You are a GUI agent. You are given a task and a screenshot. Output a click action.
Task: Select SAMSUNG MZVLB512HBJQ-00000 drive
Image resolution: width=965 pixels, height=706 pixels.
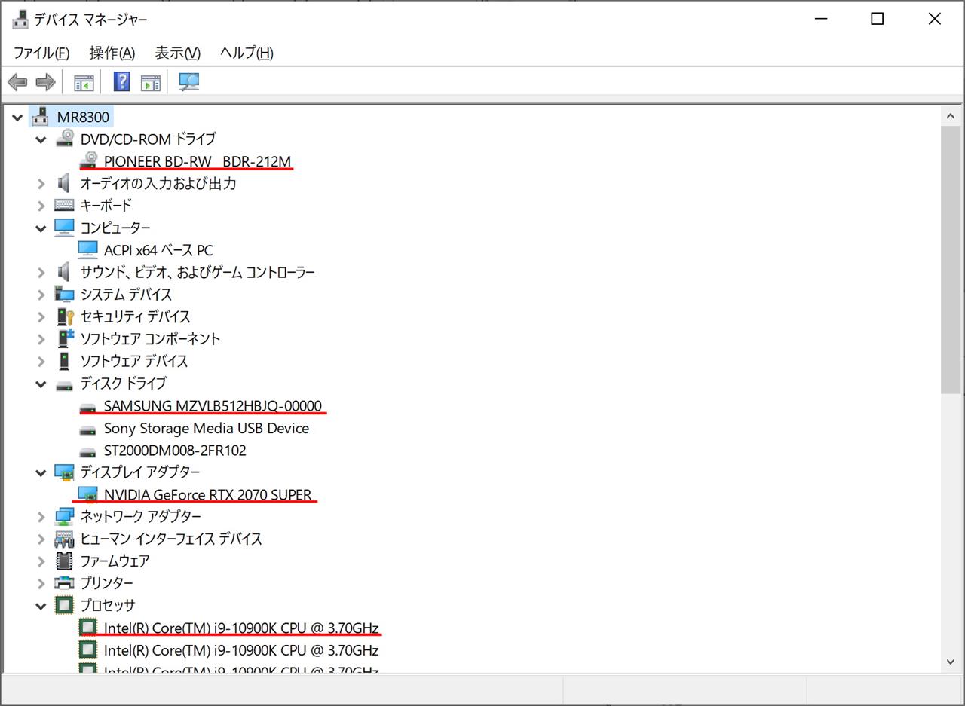tap(213, 406)
